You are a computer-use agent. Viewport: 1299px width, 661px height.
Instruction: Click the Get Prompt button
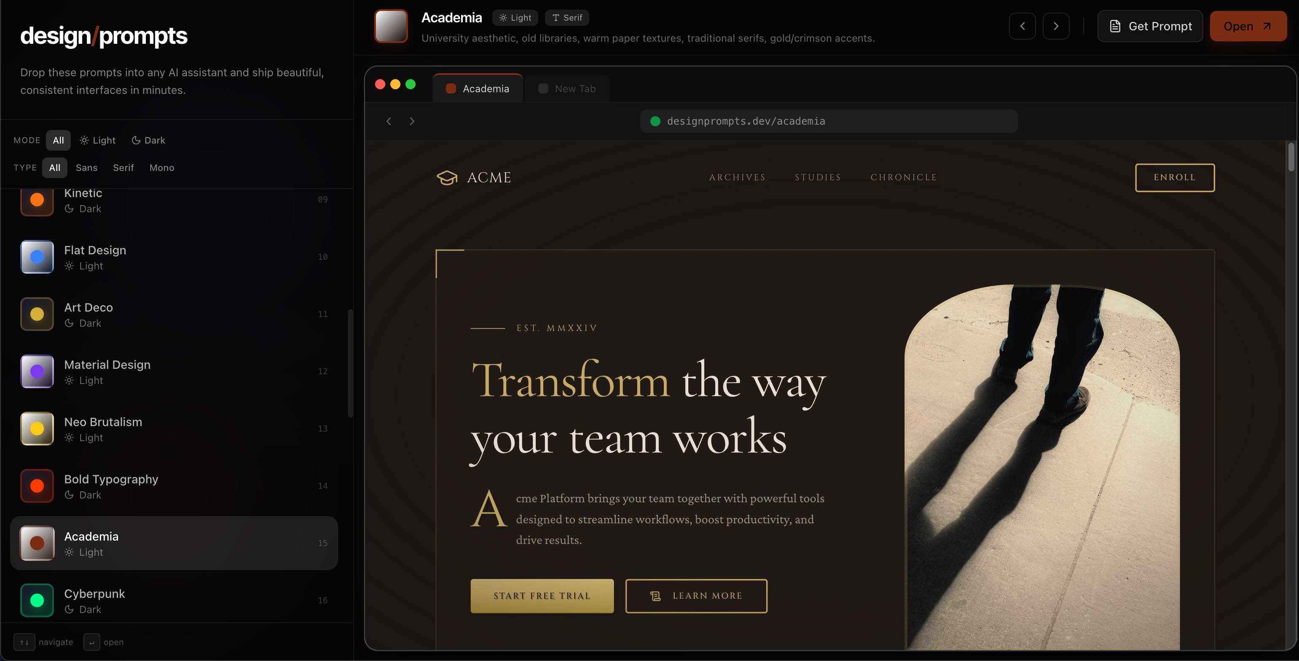(1150, 26)
